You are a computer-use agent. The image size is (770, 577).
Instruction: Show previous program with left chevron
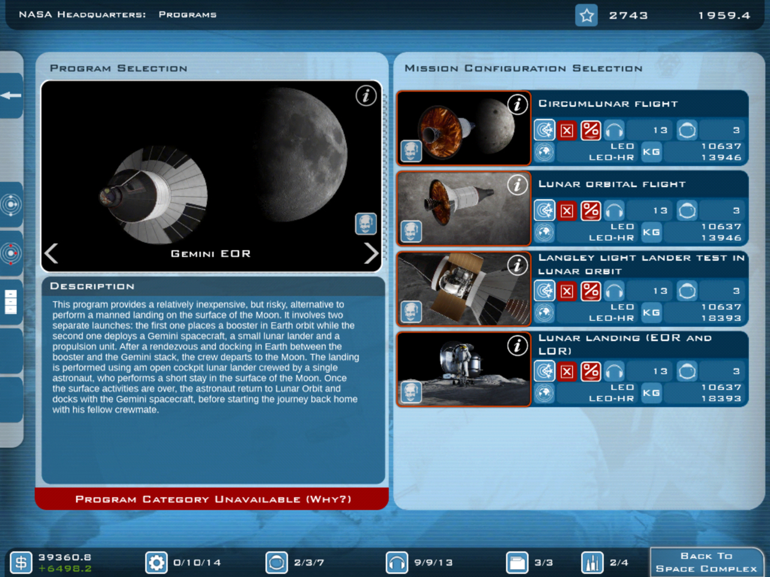[x=52, y=253]
